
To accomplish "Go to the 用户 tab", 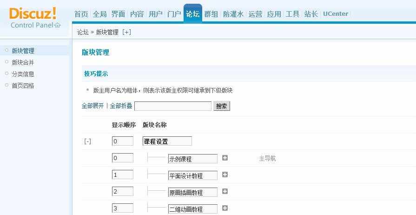I will pos(155,14).
